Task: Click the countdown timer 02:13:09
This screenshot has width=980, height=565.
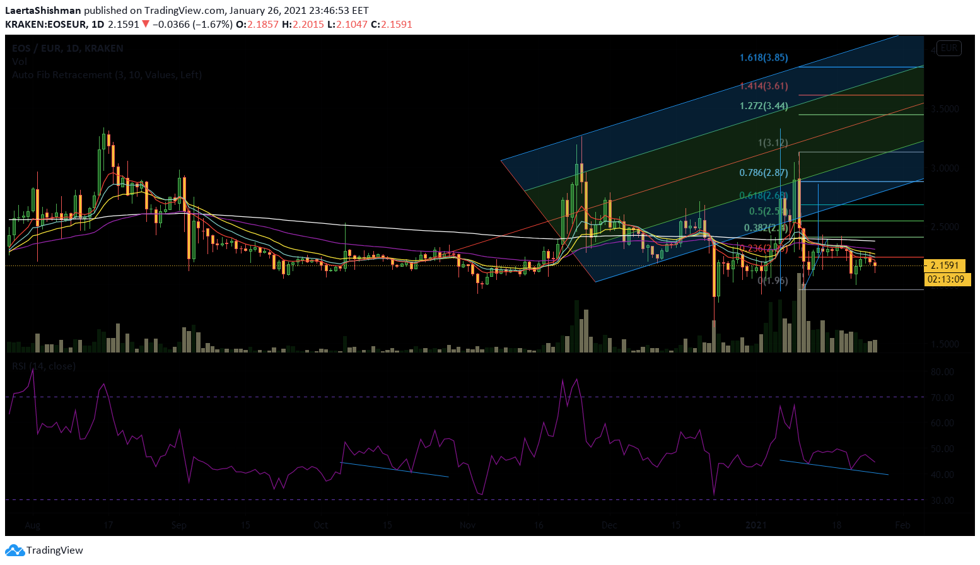Action: click(948, 279)
